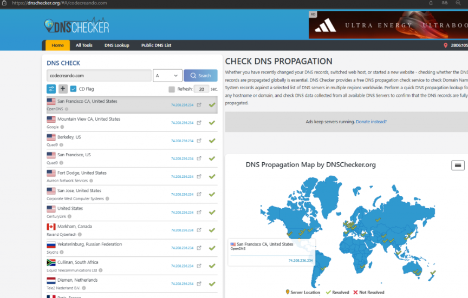The height and width of the screenshot is (298, 468).
Task: Follow the 'Donate instead?' link
Action: [371, 122]
